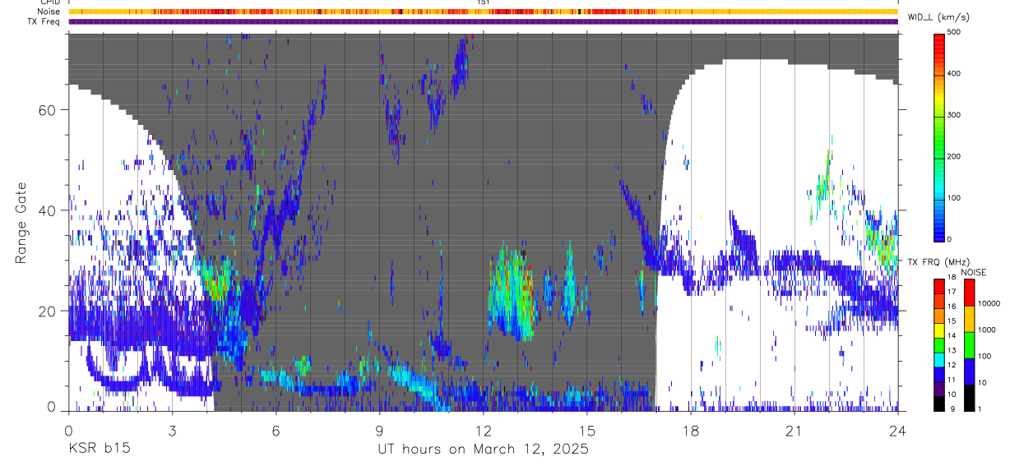Click the '18' tick on the frequency scale
Screen dimensions: 1010x466
point(952,279)
